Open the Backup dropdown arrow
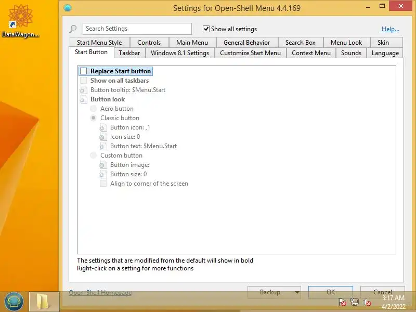 [x=297, y=292]
